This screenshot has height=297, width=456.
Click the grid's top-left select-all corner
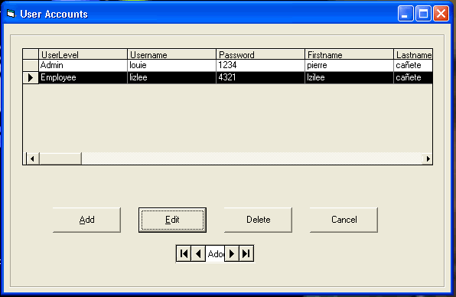point(31,54)
